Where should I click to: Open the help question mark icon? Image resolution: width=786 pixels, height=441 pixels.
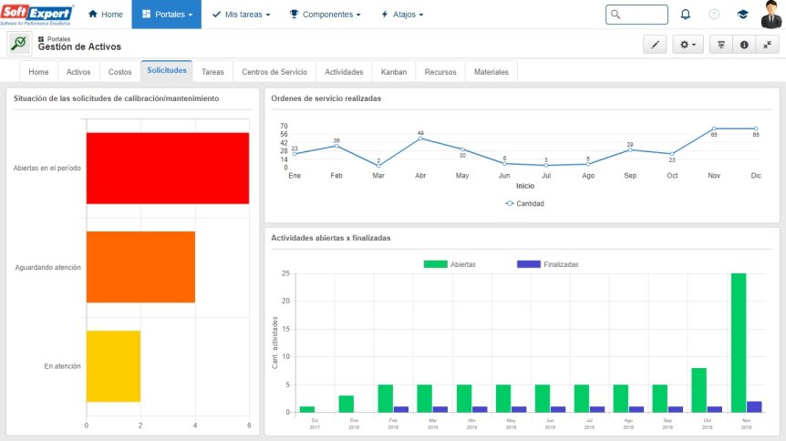pos(714,15)
